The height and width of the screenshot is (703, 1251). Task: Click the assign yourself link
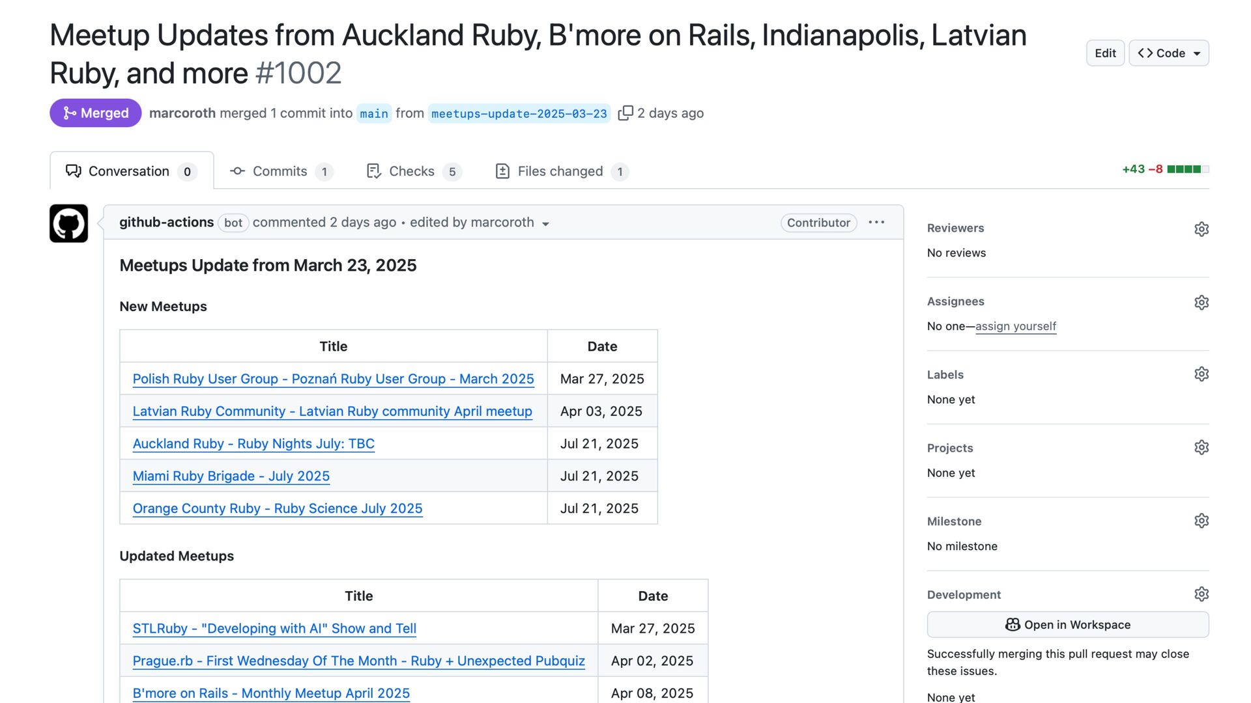1015,326
